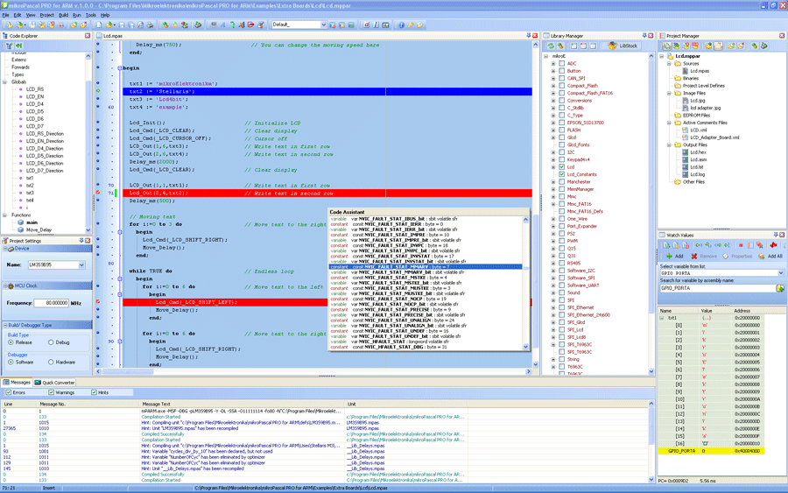
Task: Click the Print Preview toolbar icon
Action: tap(141, 25)
